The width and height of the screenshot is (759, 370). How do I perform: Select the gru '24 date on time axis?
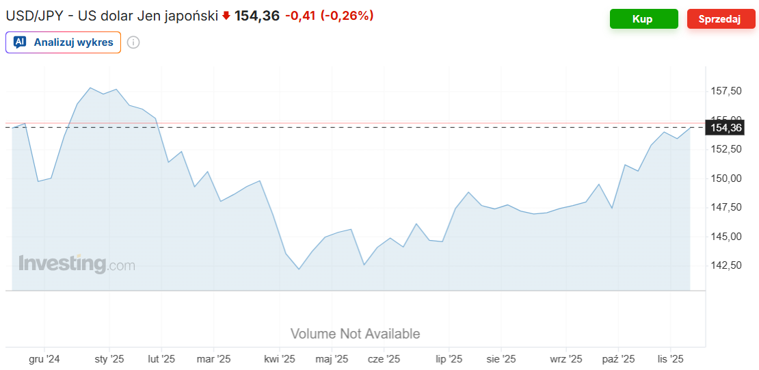click(x=44, y=358)
